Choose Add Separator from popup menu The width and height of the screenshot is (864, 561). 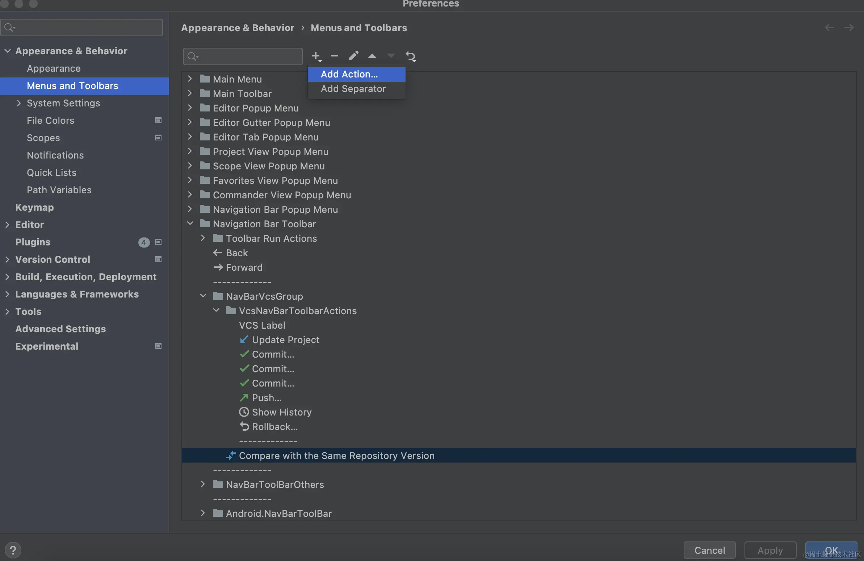[x=353, y=89]
